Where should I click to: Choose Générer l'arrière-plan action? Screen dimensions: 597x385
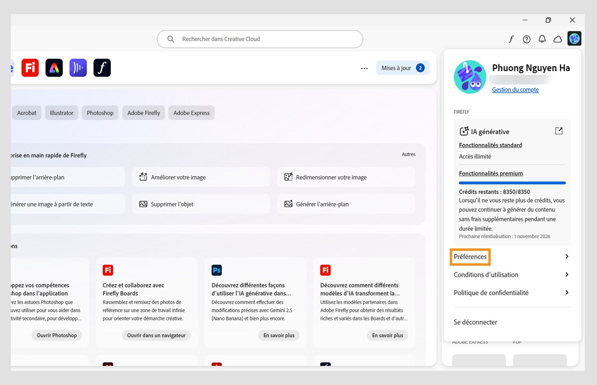(x=346, y=204)
